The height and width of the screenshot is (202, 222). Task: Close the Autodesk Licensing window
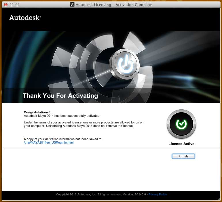pyautogui.click(x=6, y=5)
